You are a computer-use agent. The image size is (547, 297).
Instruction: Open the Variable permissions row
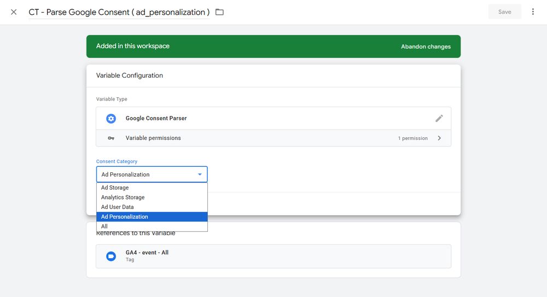[x=273, y=138]
